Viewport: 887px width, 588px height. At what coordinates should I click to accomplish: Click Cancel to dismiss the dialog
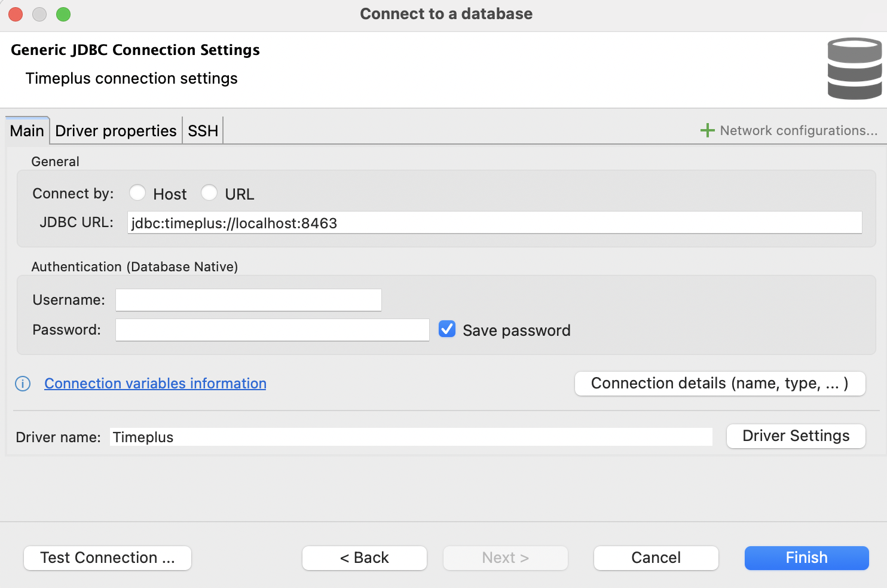tap(656, 558)
